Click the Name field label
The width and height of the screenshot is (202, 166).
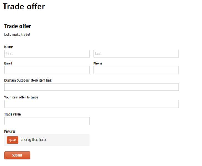click(9, 47)
